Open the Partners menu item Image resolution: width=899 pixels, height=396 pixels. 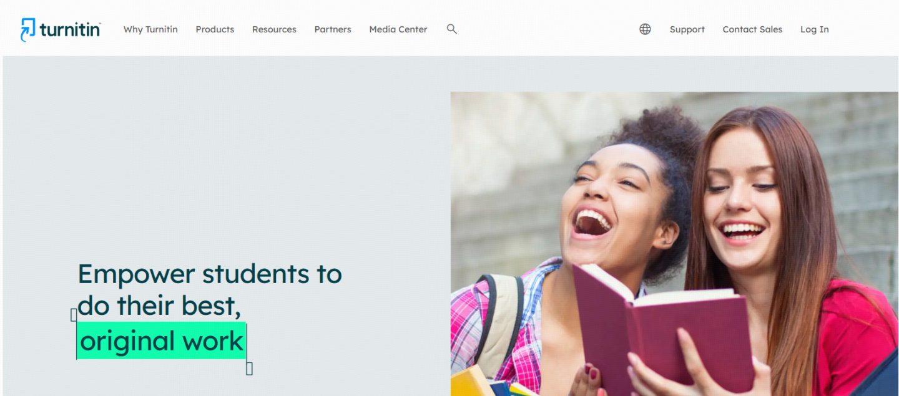pos(333,29)
